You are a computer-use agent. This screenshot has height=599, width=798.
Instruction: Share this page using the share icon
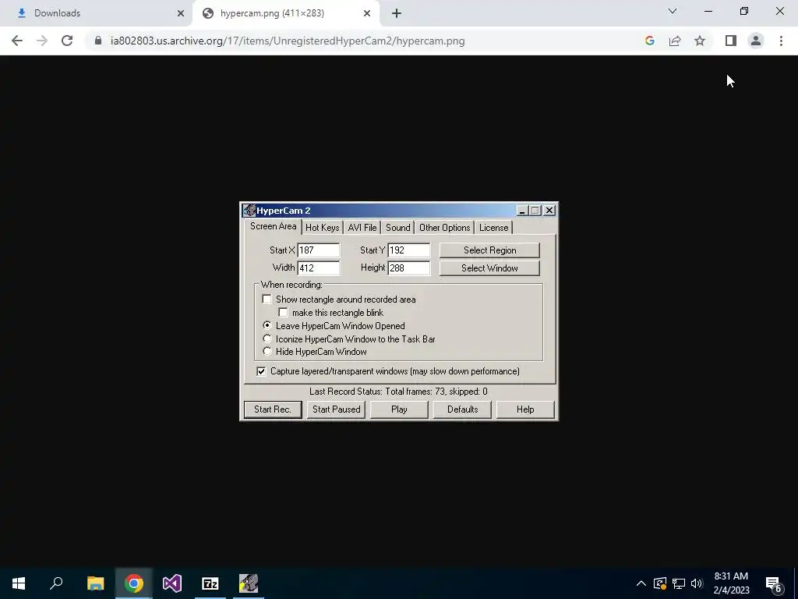click(675, 41)
